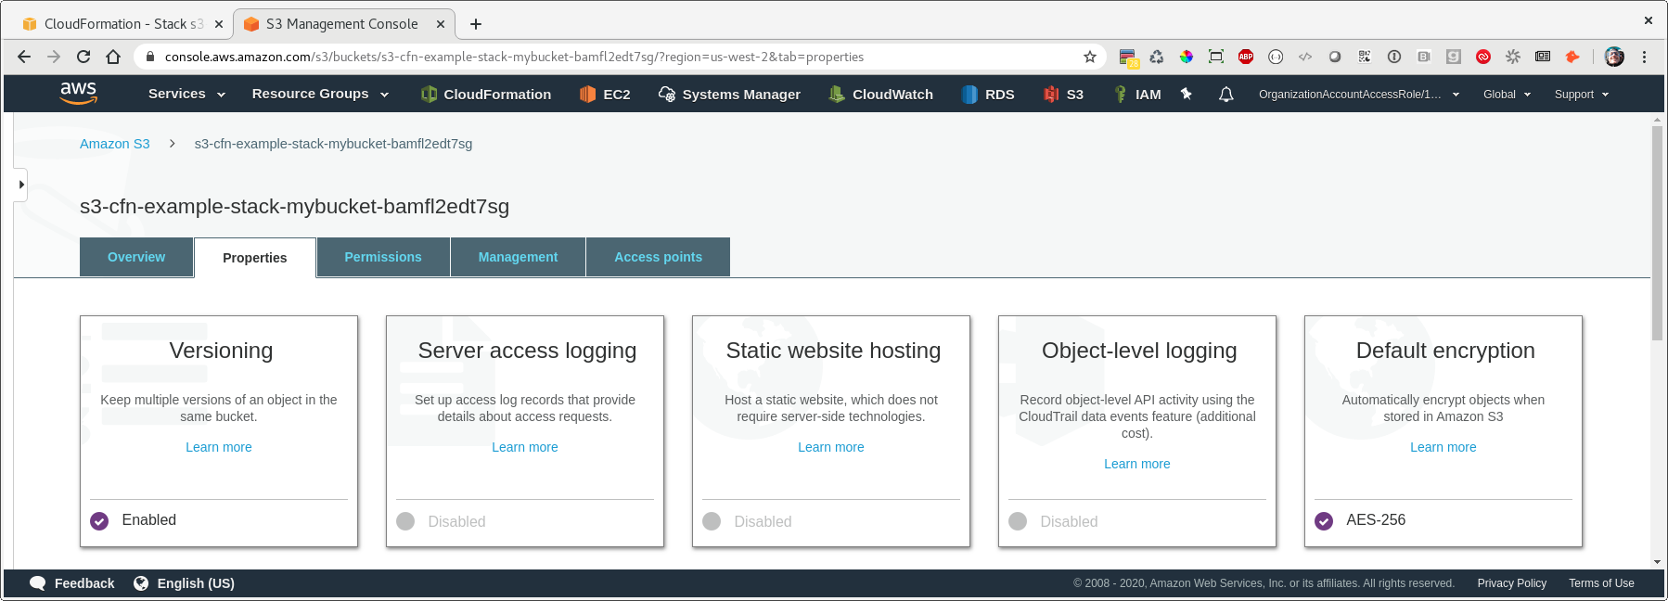Viewport: 1668px width, 601px height.
Task: Switch to the Management tab
Action: (x=518, y=257)
